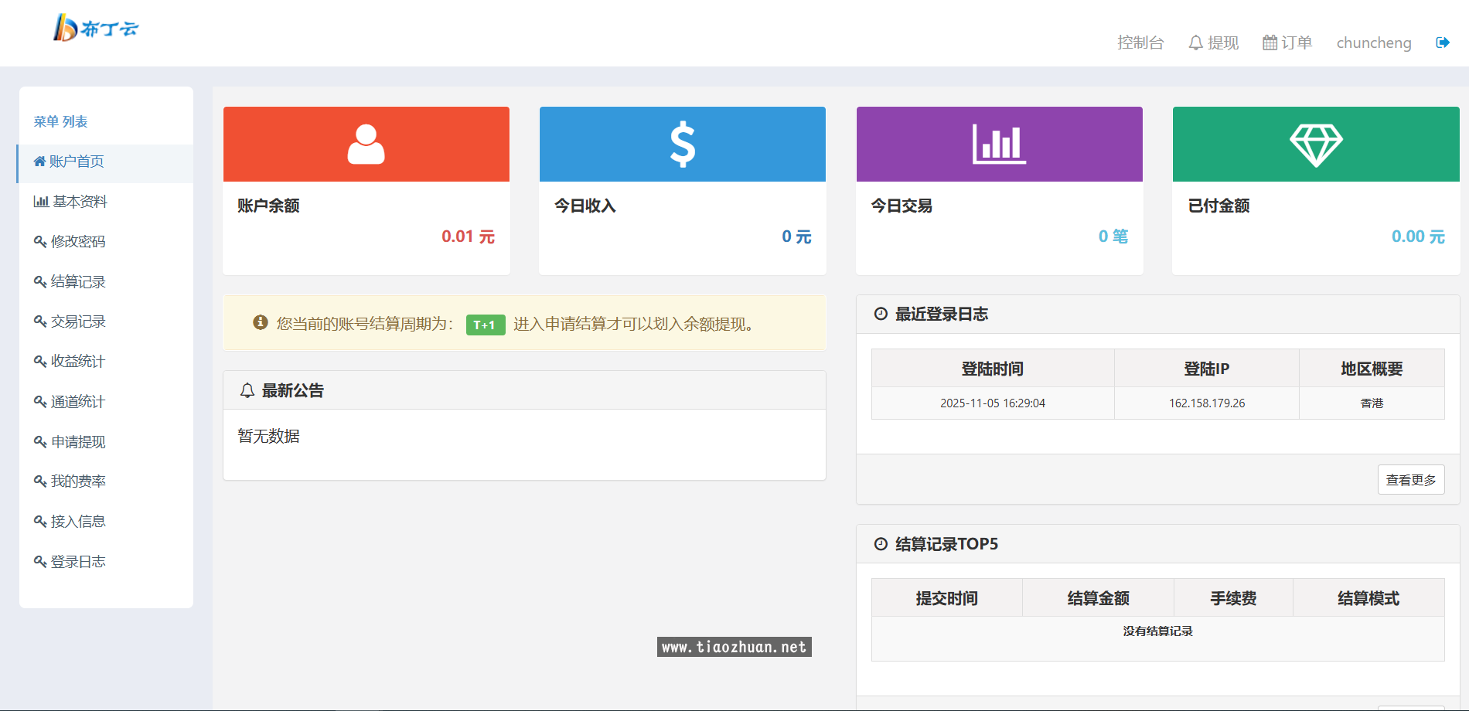This screenshot has height=711, width=1469.
Task: Click the chuncheng username link
Action: point(1373,43)
